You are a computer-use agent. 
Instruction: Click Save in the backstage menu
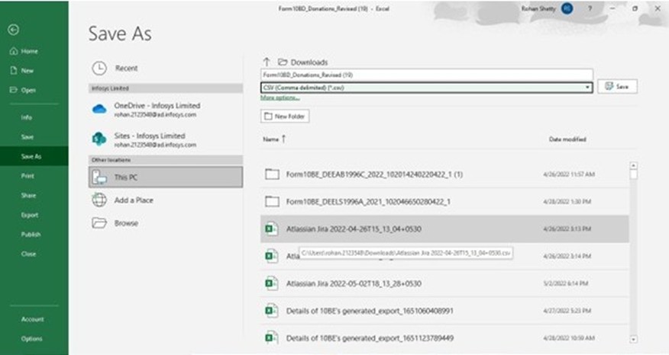click(27, 136)
